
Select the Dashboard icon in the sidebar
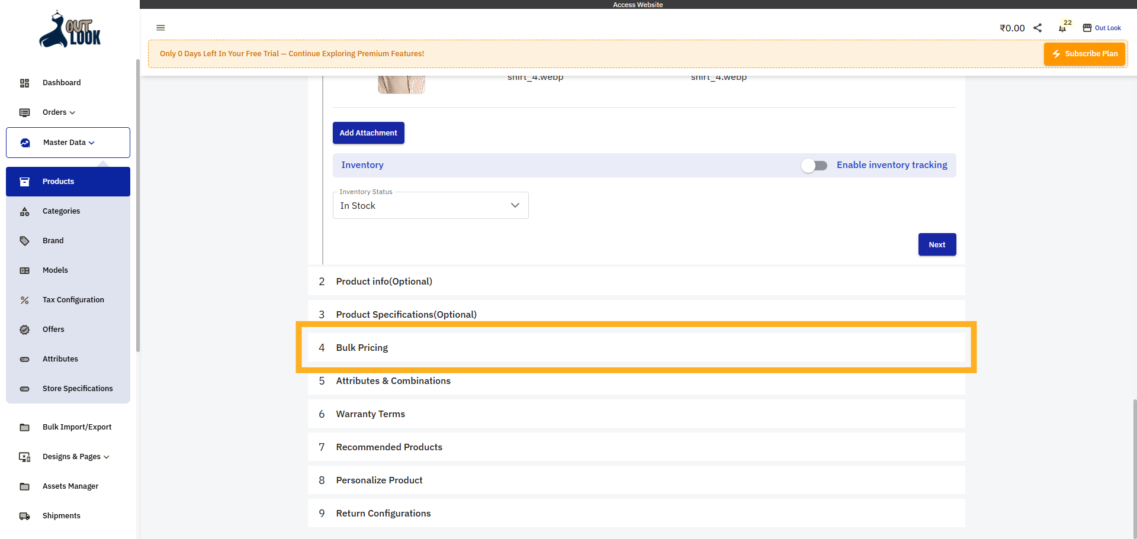click(24, 83)
